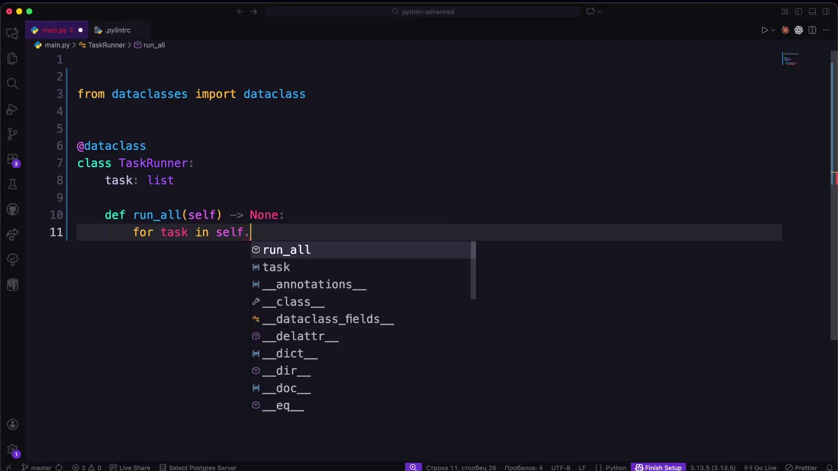This screenshot has height=471, width=838.
Task: Go forward with the right arrow
Action: click(254, 12)
